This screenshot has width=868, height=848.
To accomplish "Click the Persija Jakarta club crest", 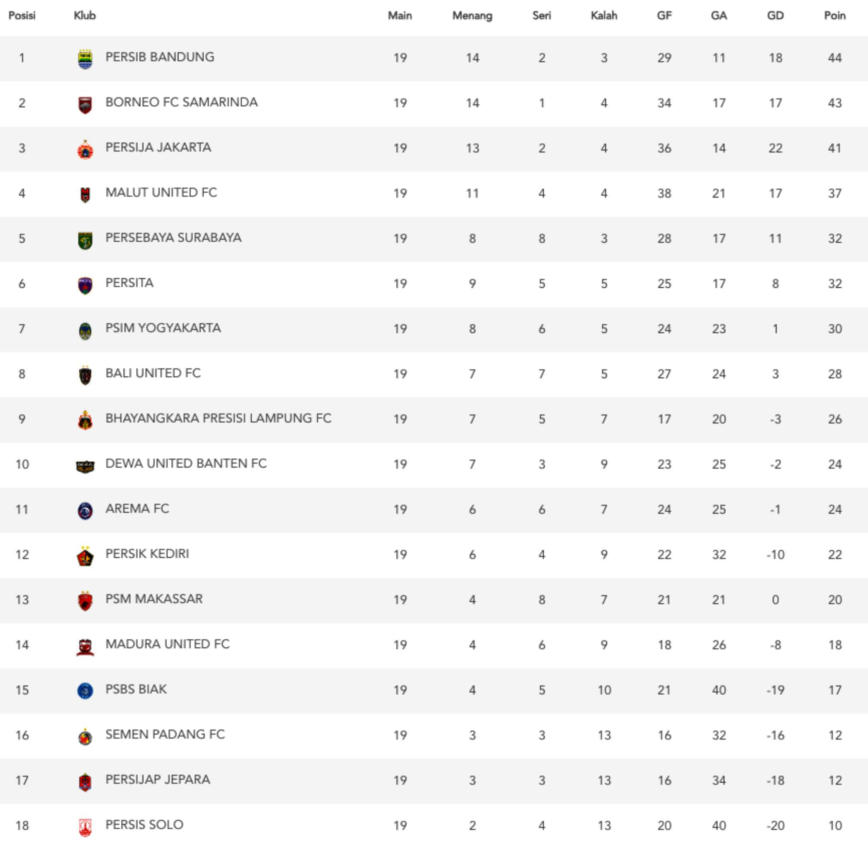I will point(85,150).
